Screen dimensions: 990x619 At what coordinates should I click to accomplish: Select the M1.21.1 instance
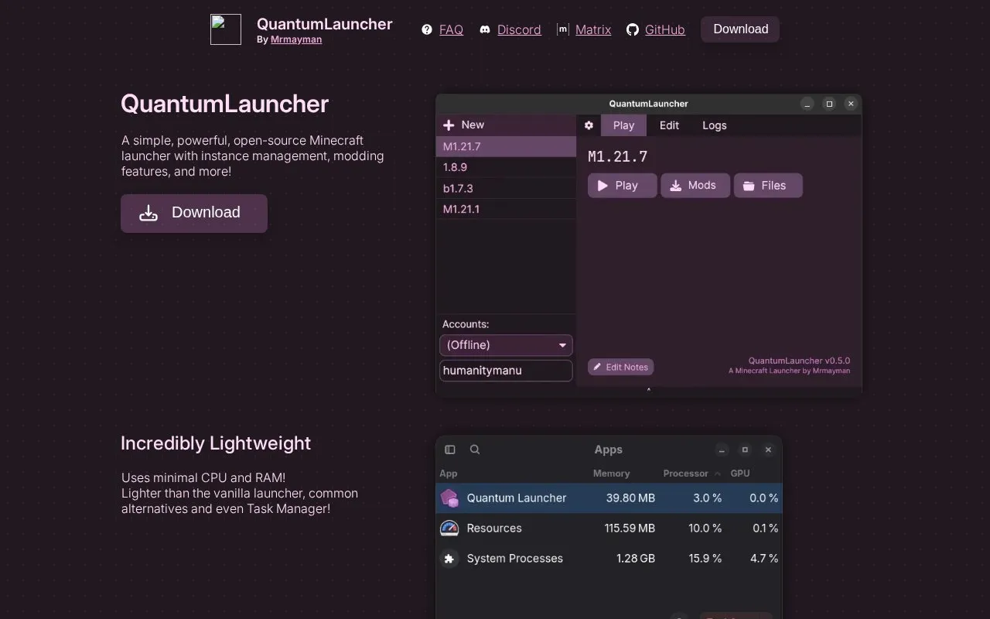(507, 209)
